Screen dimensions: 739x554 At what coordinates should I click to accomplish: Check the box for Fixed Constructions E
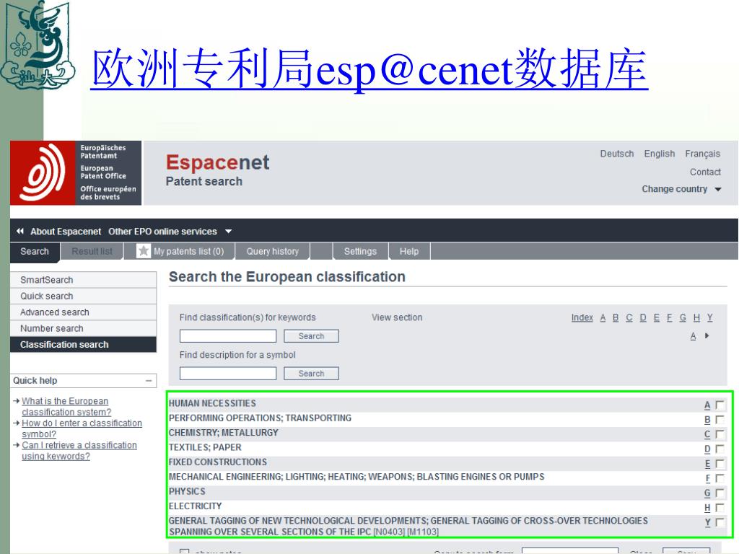click(x=720, y=464)
